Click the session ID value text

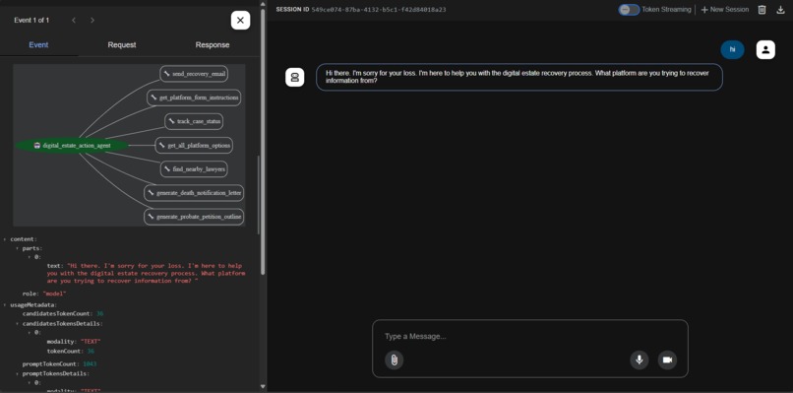(x=379, y=10)
